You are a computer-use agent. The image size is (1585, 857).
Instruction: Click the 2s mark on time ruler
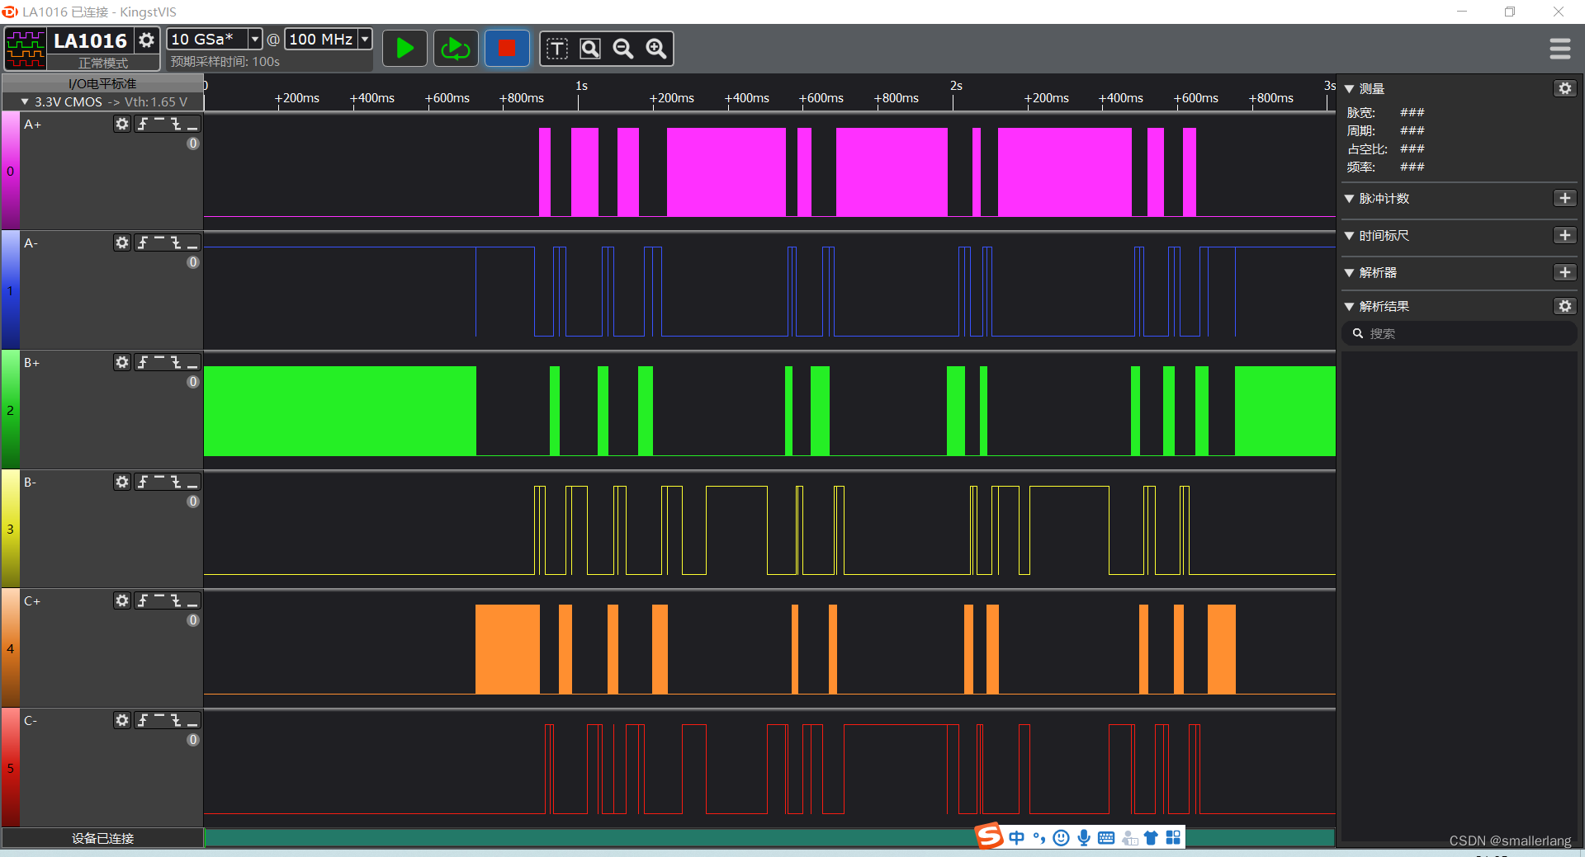tap(956, 86)
